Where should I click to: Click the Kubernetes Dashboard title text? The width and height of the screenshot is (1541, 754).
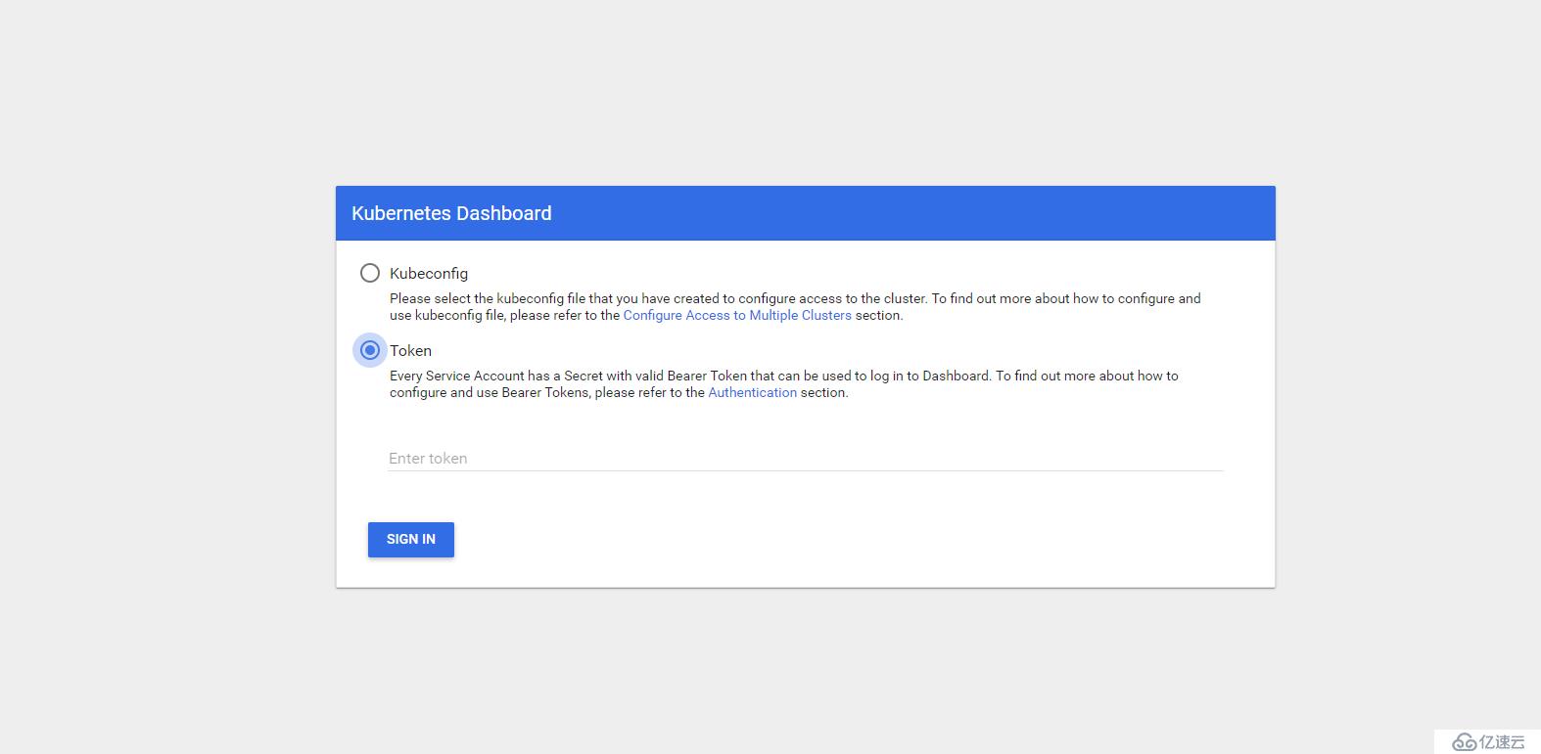451,213
